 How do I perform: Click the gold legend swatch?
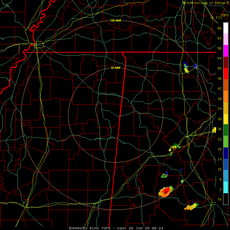[x=226, y=108]
